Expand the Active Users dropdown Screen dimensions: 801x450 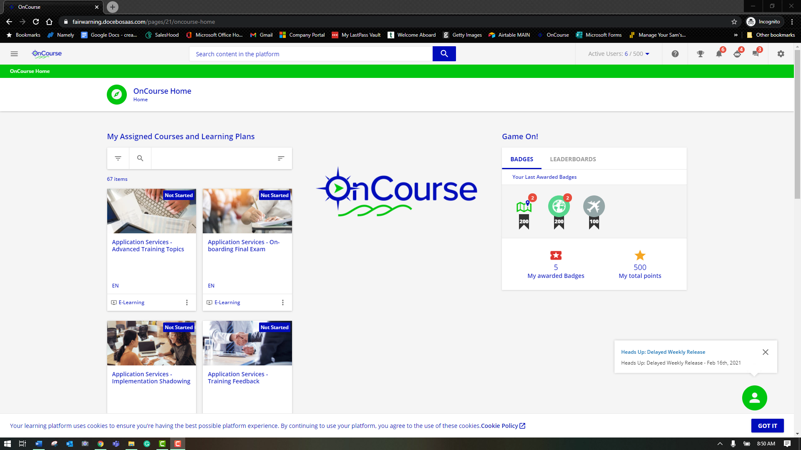[647, 54]
